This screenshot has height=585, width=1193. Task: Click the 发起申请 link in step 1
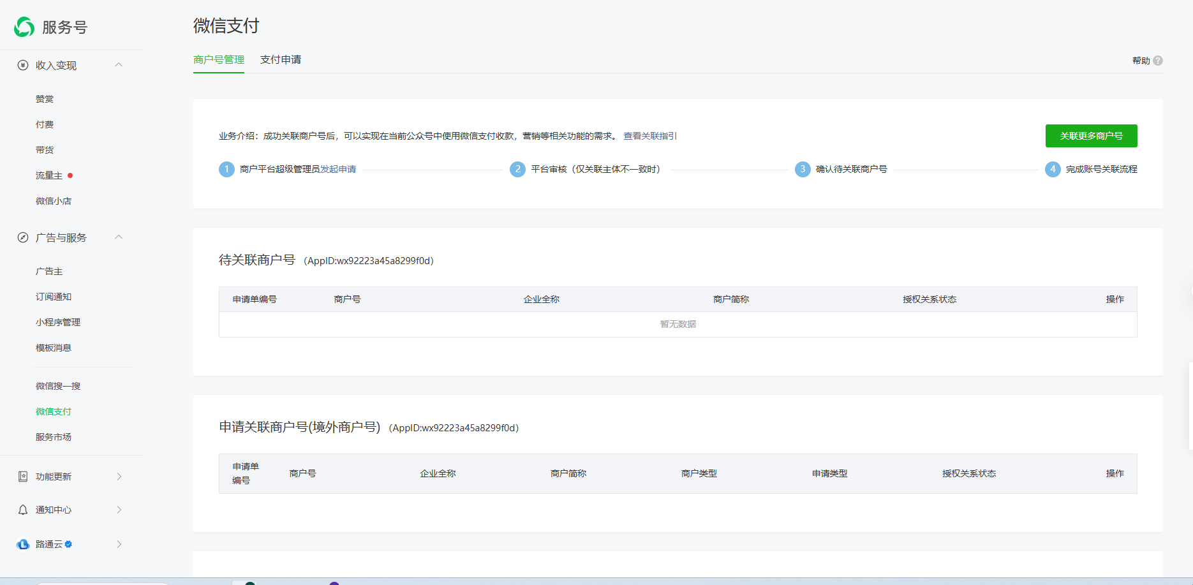point(338,169)
